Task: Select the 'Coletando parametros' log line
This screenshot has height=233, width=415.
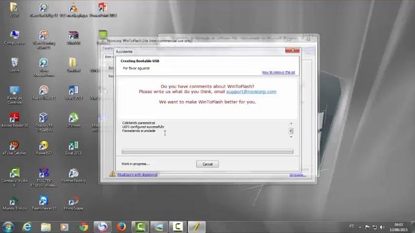Action: click(138, 123)
